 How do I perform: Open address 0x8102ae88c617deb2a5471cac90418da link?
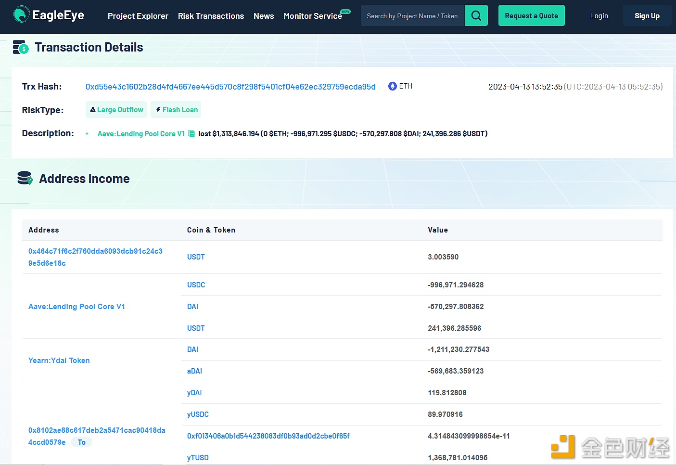(x=97, y=436)
